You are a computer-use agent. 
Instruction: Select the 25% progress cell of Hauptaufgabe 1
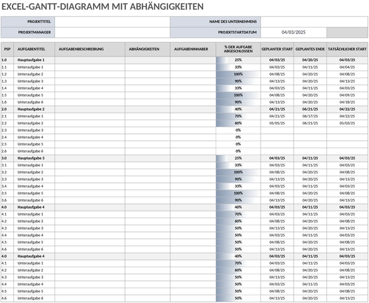click(x=238, y=60)
